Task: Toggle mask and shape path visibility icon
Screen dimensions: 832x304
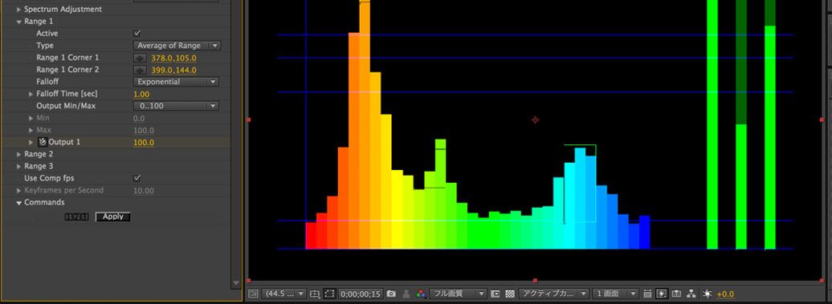Action: (x=329, y=294)
